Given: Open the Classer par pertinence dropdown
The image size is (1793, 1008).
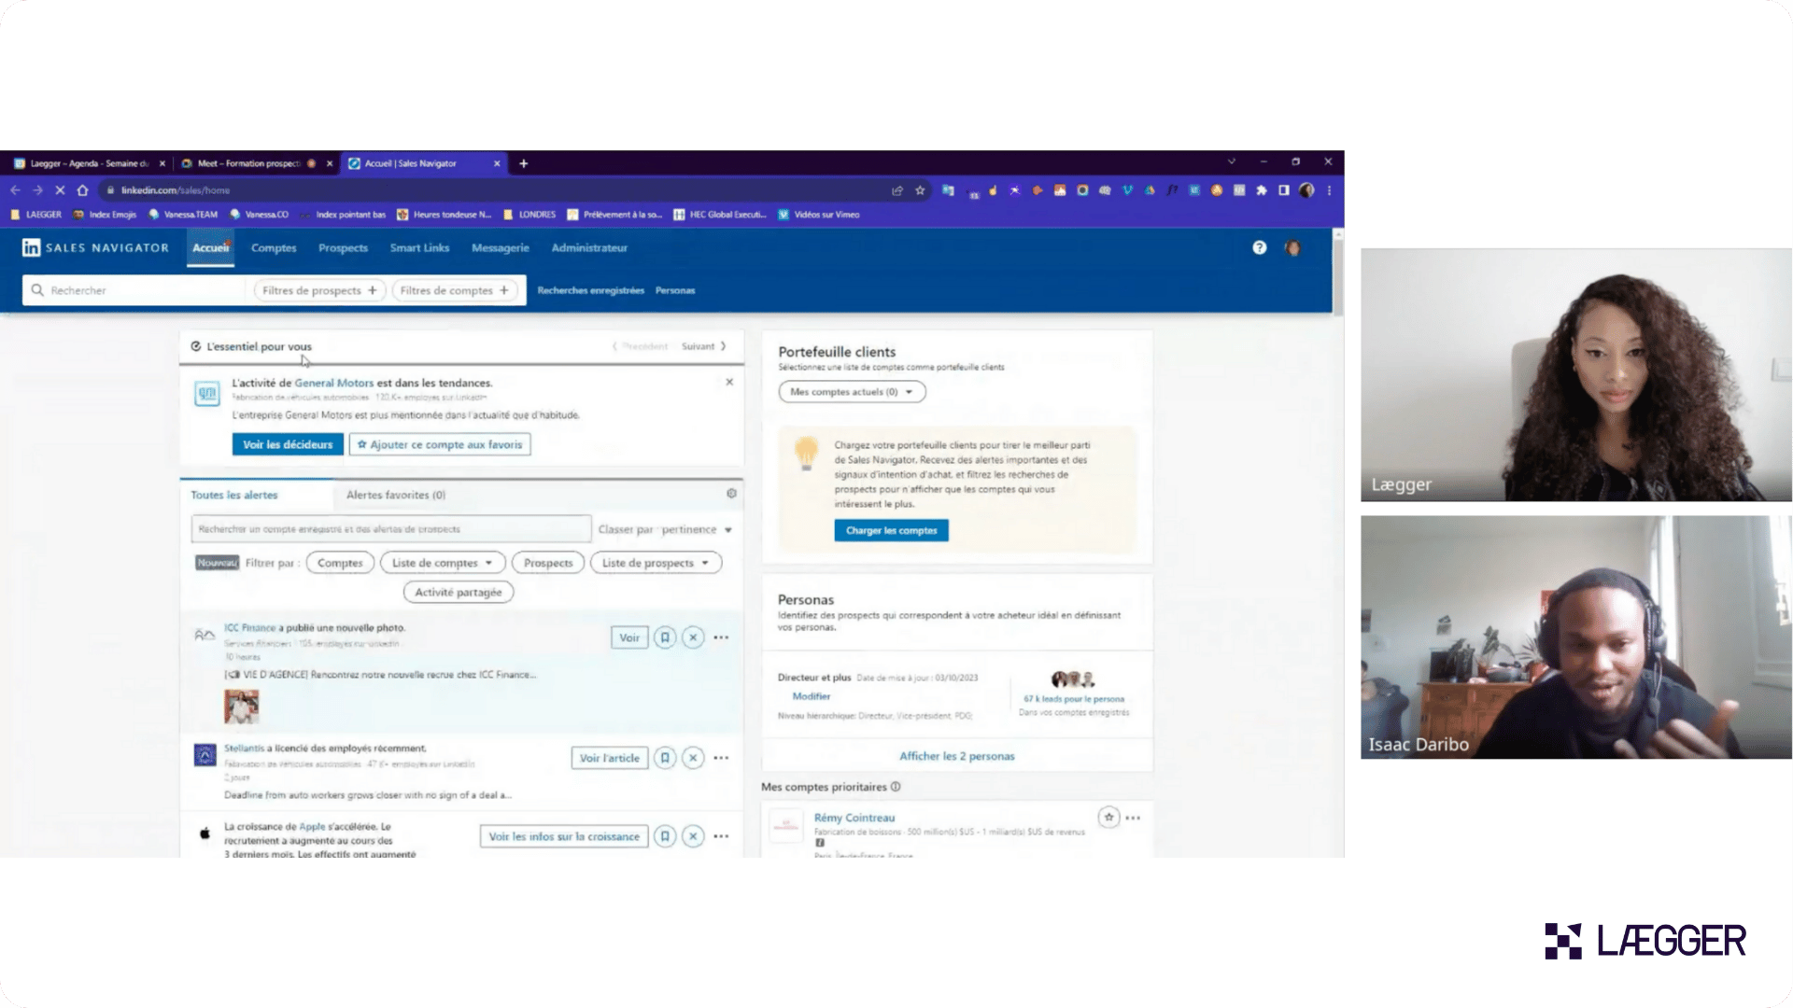Looking at the screenshot, I should (665, 529).
